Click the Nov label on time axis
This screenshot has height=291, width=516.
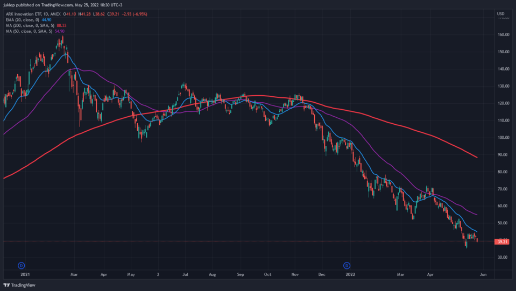295,274
